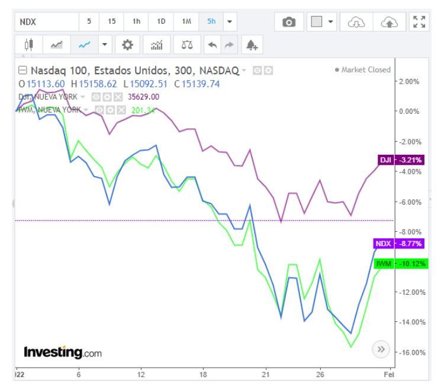This screenshot has width=444, height=389.
Task: Toggle visibility of IWM series
Action: 99,110
